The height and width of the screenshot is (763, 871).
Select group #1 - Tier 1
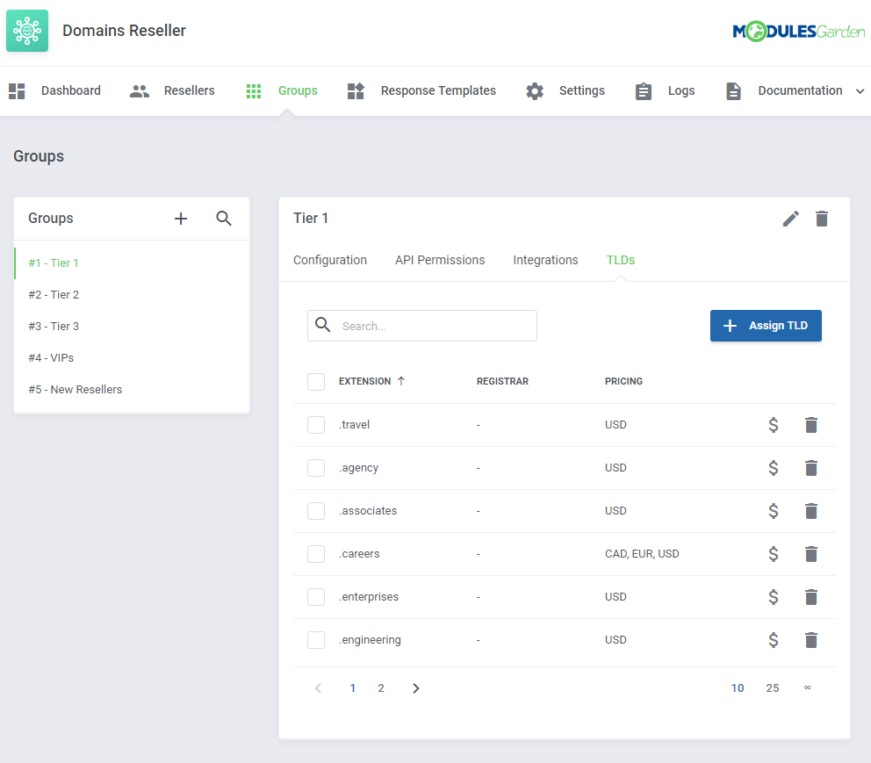pos(132,263)
